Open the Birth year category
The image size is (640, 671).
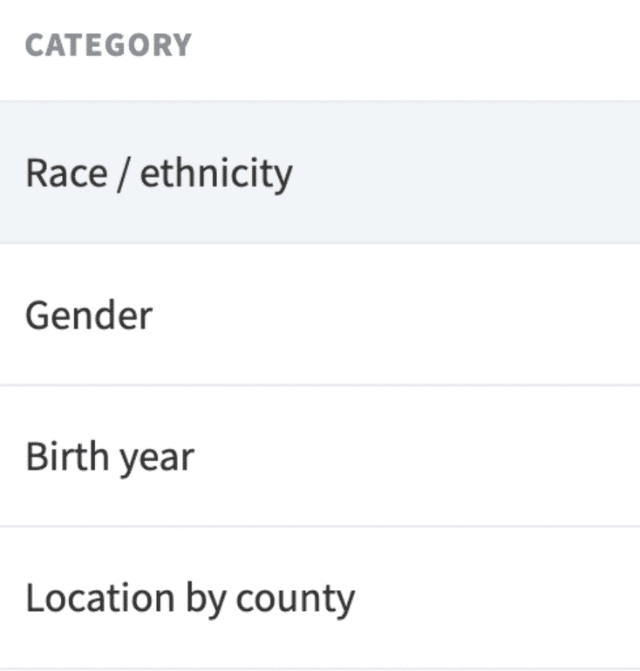(320, 456)
